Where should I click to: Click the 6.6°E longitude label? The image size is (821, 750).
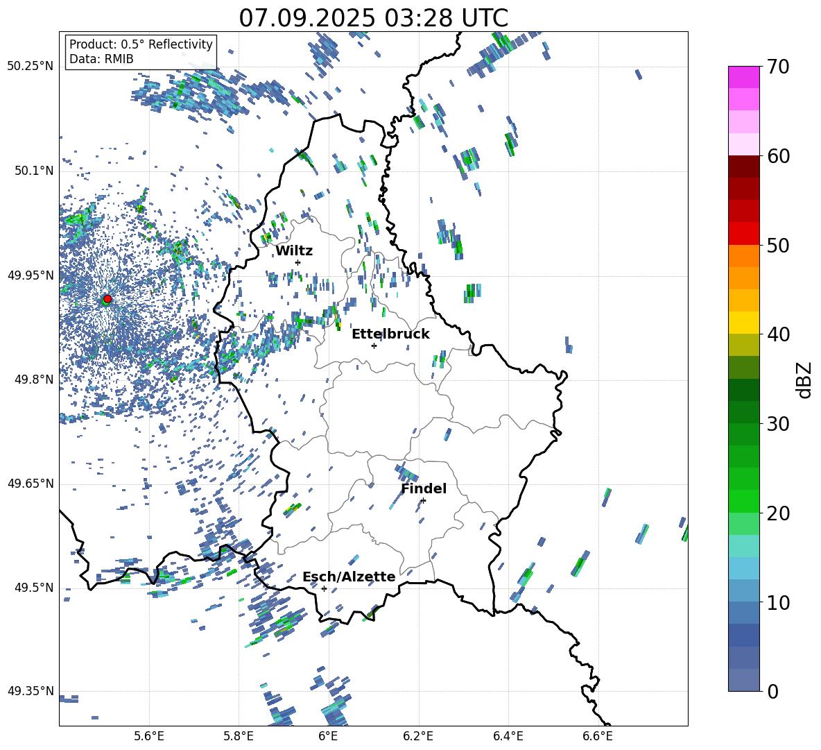tap(598, 737)
